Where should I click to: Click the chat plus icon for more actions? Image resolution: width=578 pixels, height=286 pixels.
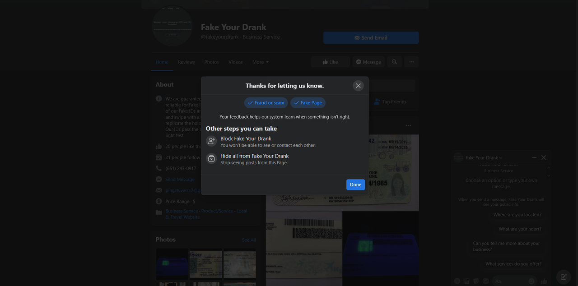[x=457, y=281]
